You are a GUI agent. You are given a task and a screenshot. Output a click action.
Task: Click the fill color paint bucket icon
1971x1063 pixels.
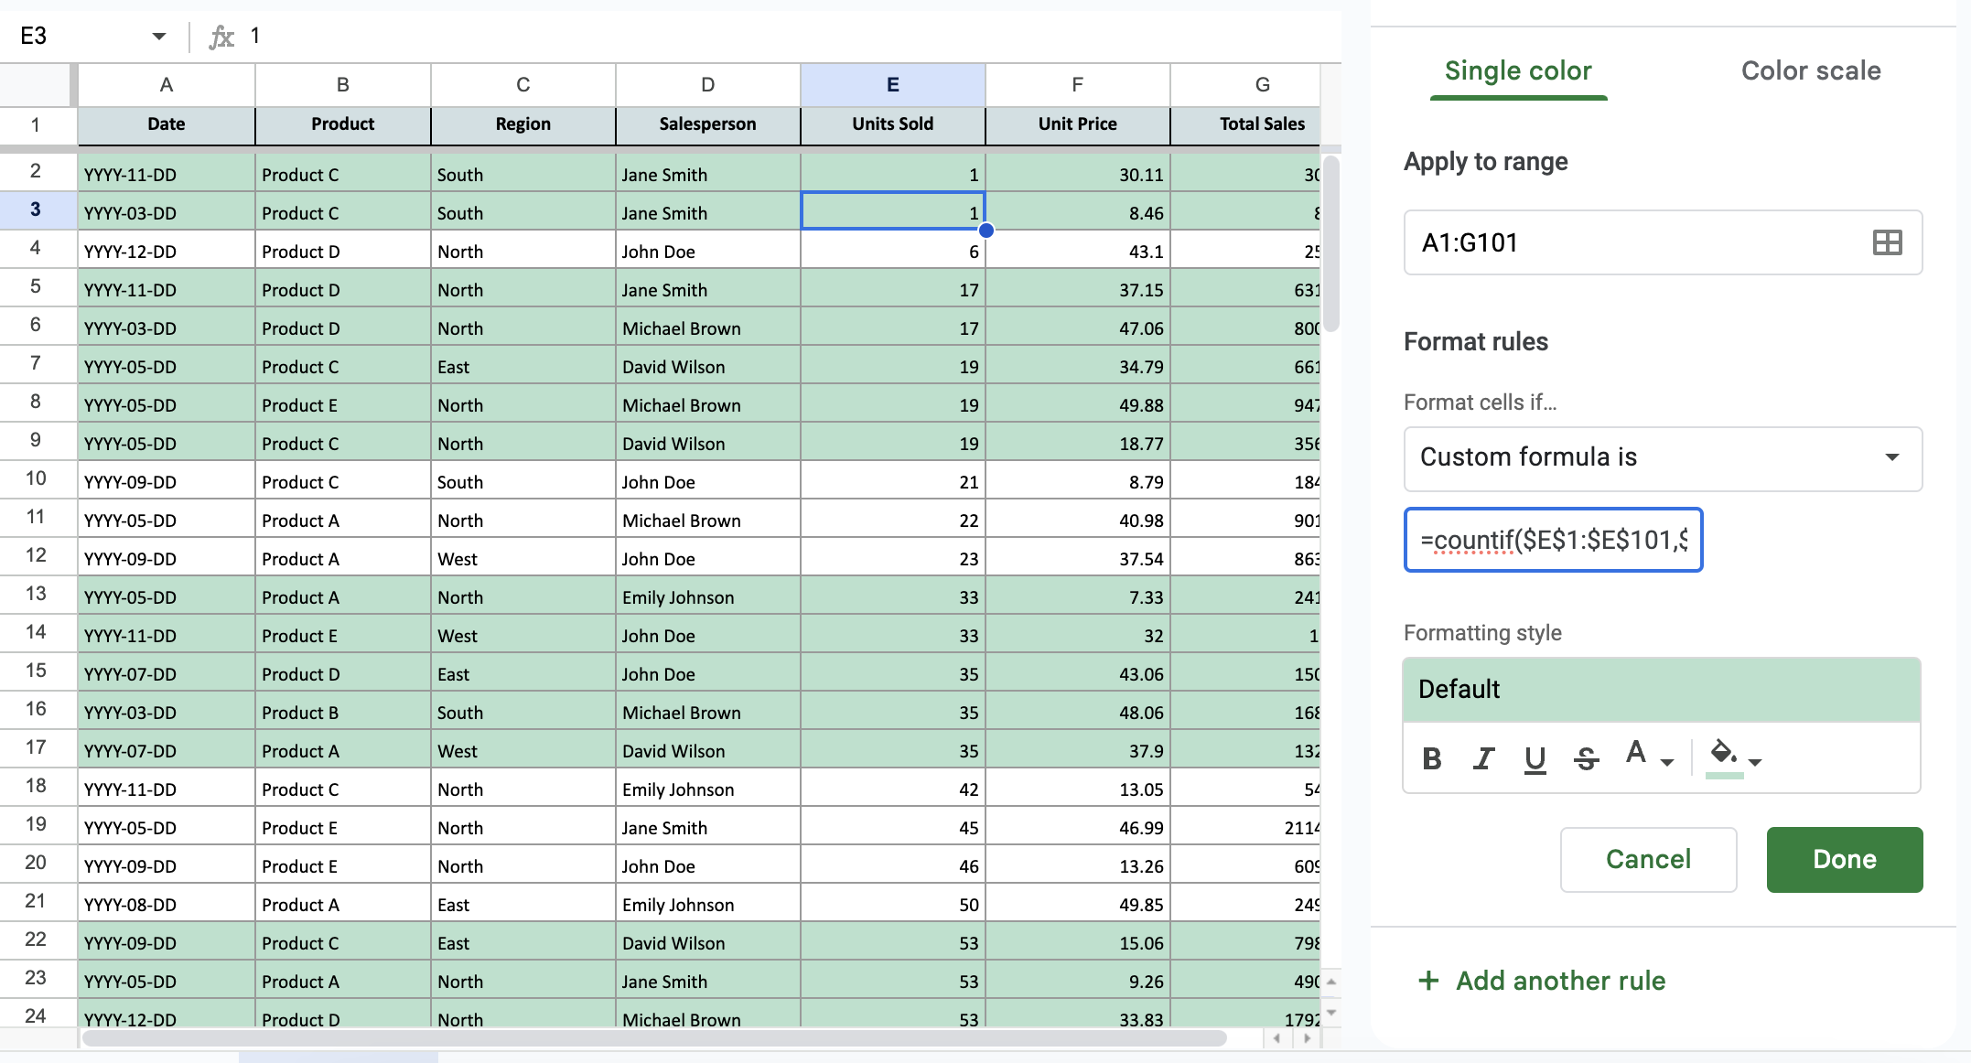click(1723, 754)
